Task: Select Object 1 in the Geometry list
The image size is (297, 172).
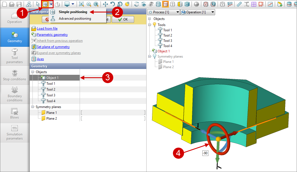Action: click(52, 78)
